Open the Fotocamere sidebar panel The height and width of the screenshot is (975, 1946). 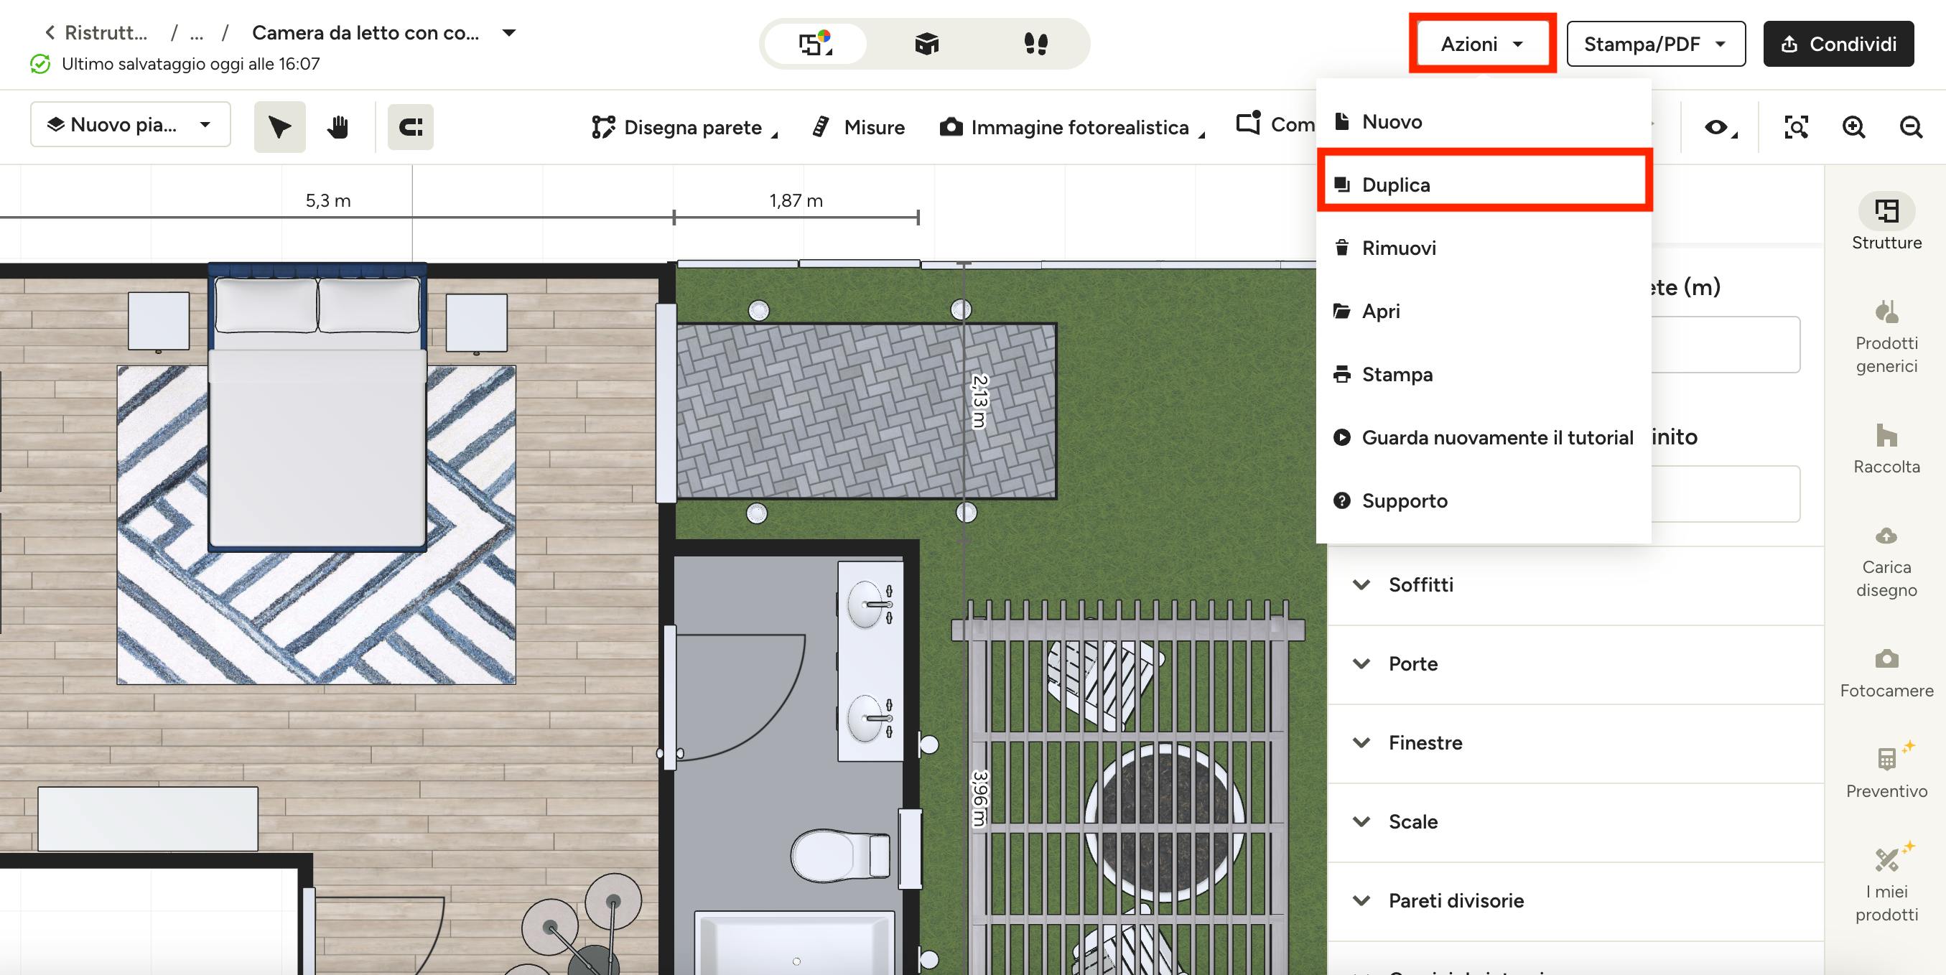tap(1886, 673)
